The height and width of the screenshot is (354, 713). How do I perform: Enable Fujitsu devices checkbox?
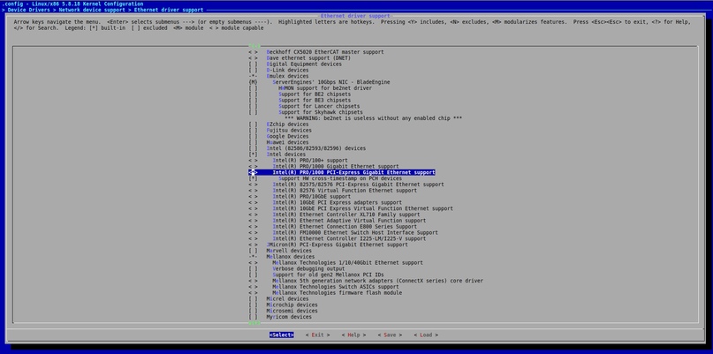tap(254, 130)
